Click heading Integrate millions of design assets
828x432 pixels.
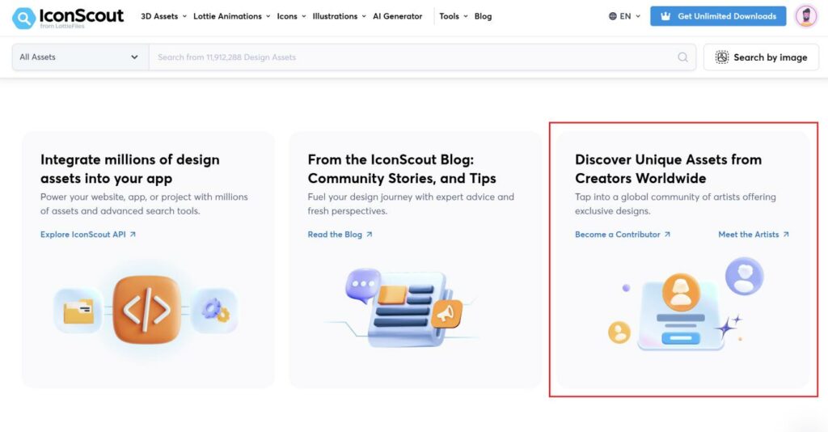[130, 169]
